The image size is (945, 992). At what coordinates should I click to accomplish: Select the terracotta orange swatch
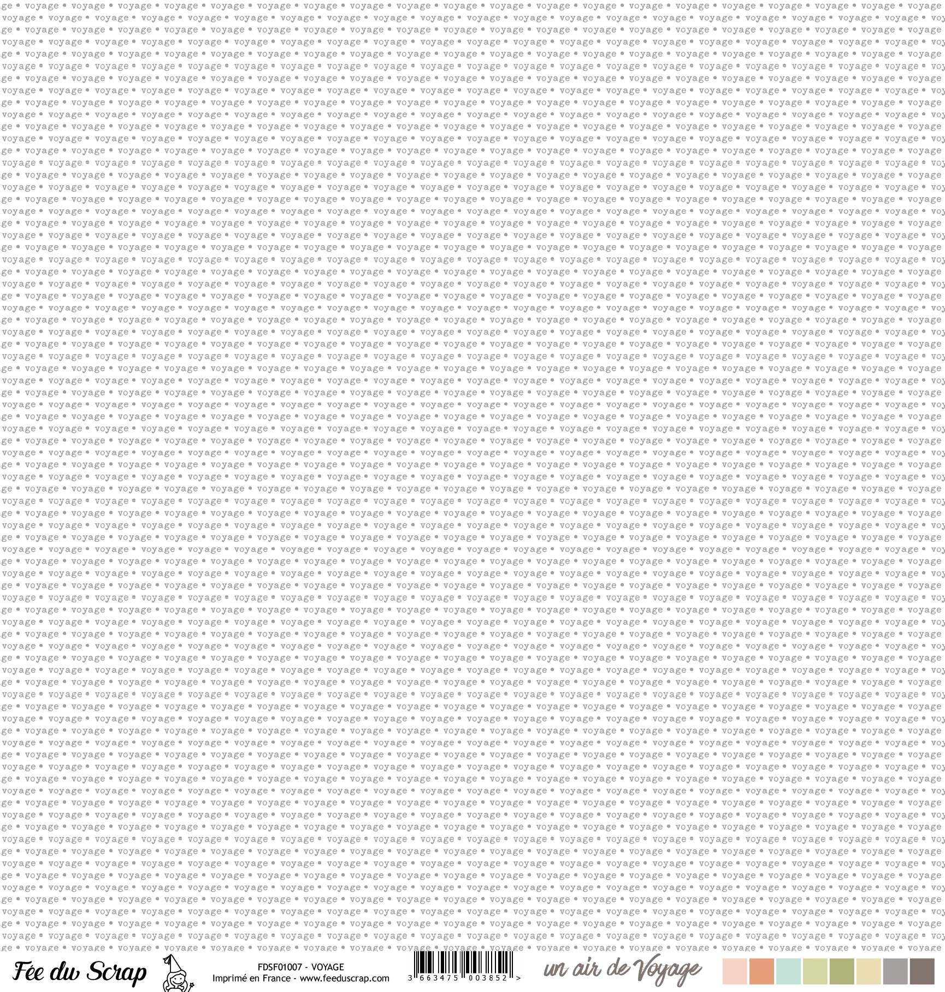(761, 972)
